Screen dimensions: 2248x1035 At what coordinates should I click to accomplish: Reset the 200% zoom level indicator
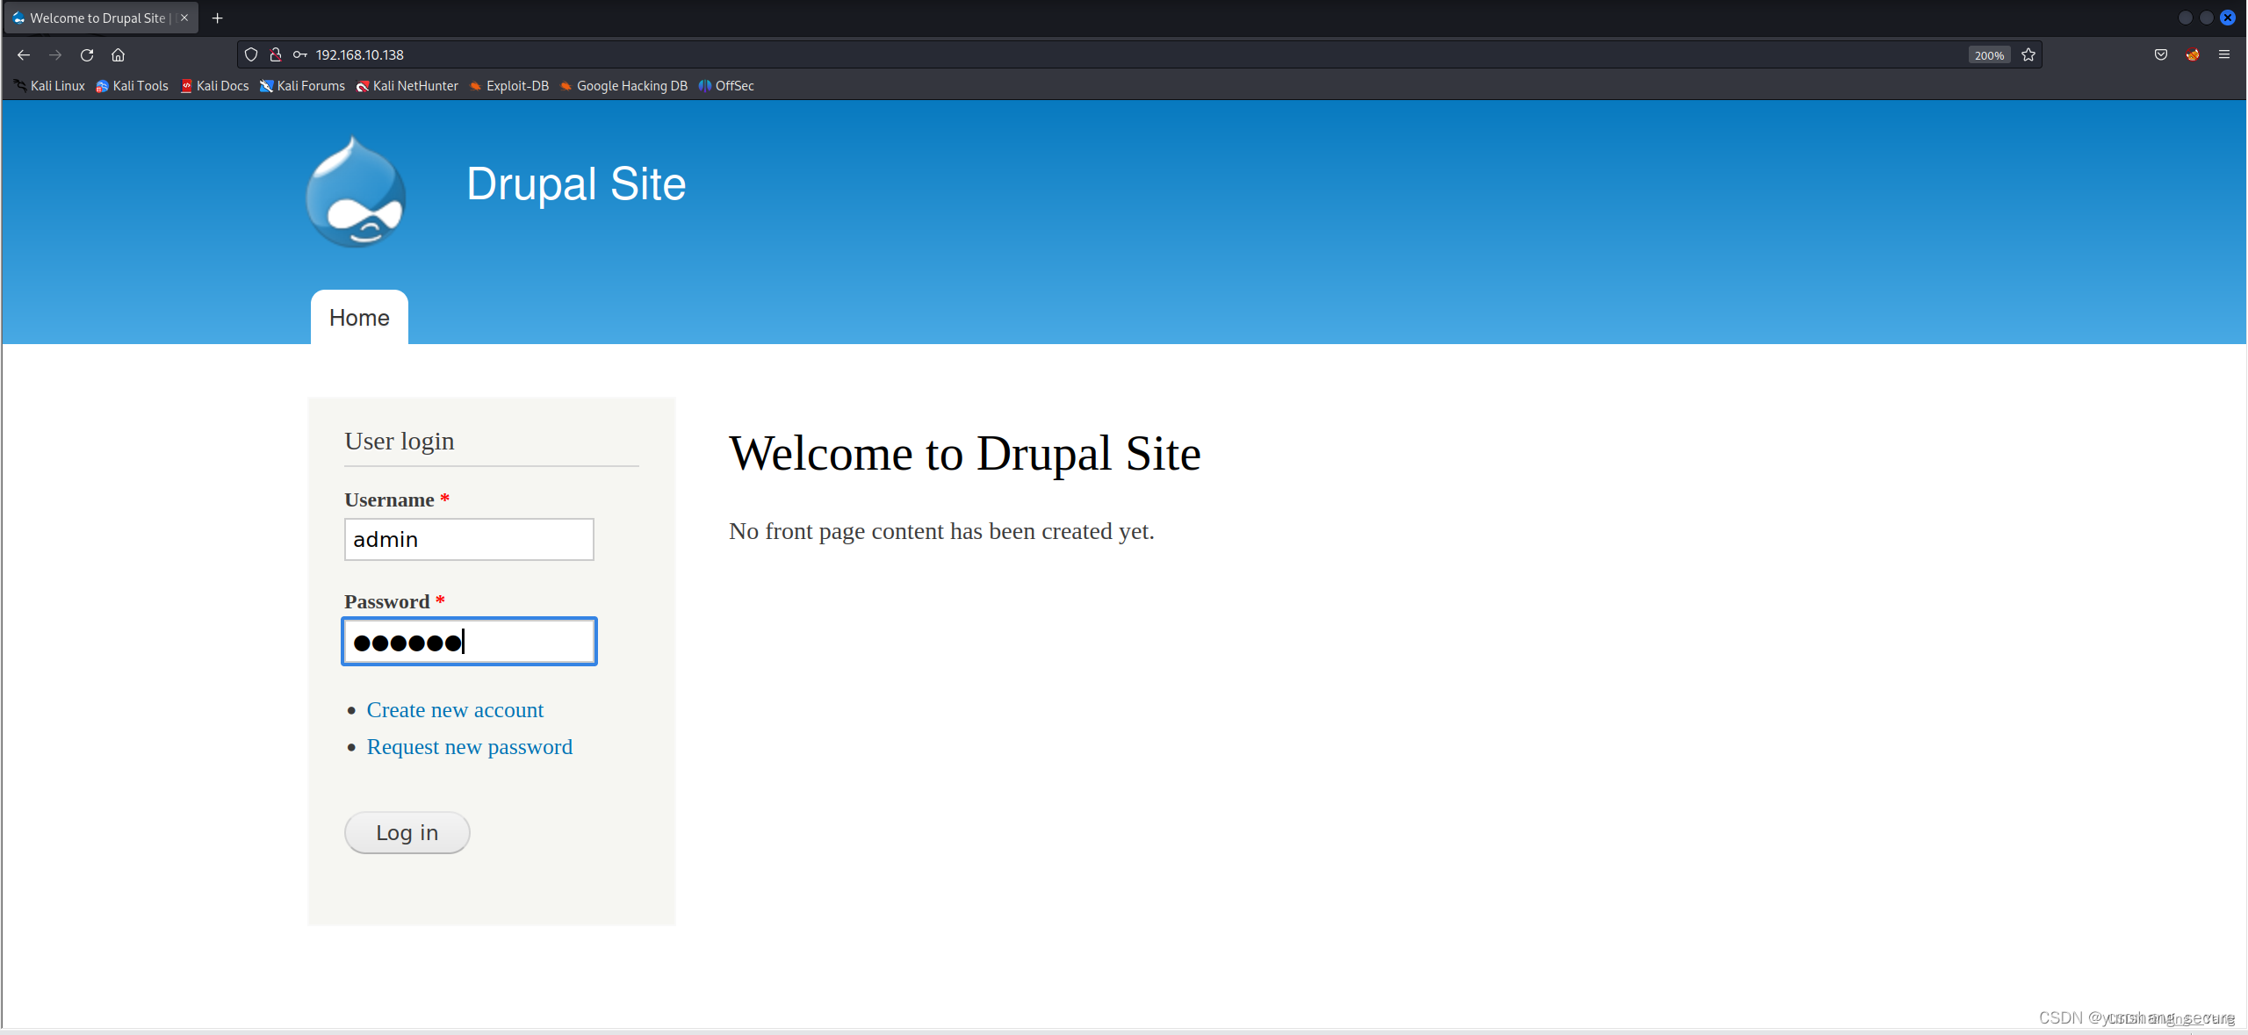click(x=1988, y=55)
